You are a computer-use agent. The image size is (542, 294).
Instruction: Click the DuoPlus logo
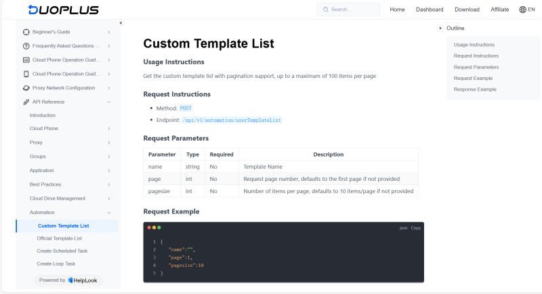coord(63,9)
